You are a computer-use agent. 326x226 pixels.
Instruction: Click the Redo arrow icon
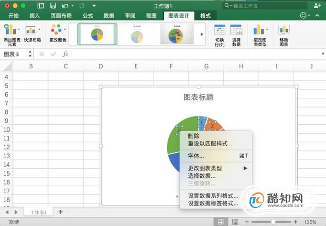[82, 6]
